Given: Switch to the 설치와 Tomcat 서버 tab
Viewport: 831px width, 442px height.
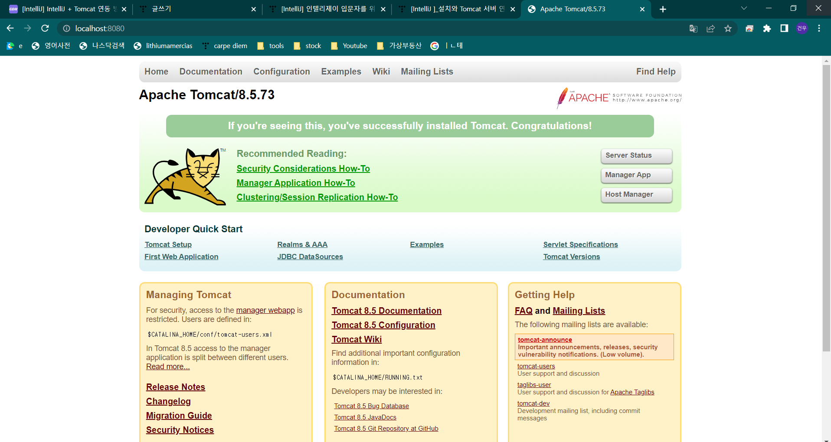Looking at the screenshot, I should [456, 9].
